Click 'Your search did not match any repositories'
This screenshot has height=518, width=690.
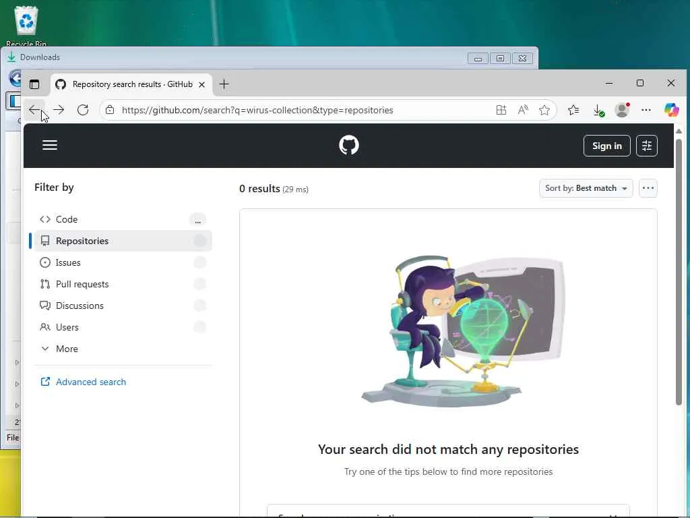(448, 449)
